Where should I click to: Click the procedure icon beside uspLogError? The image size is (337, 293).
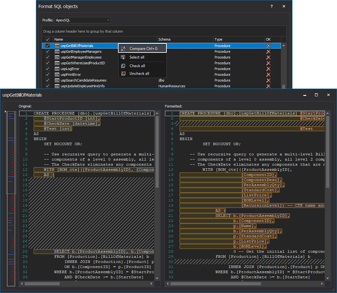click(x=57, y=69)
